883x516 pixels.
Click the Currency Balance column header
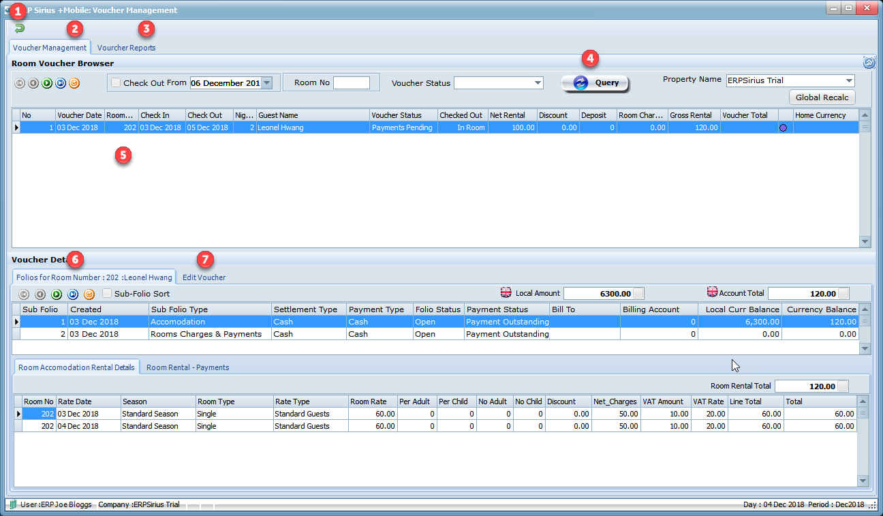coord(820,309)
